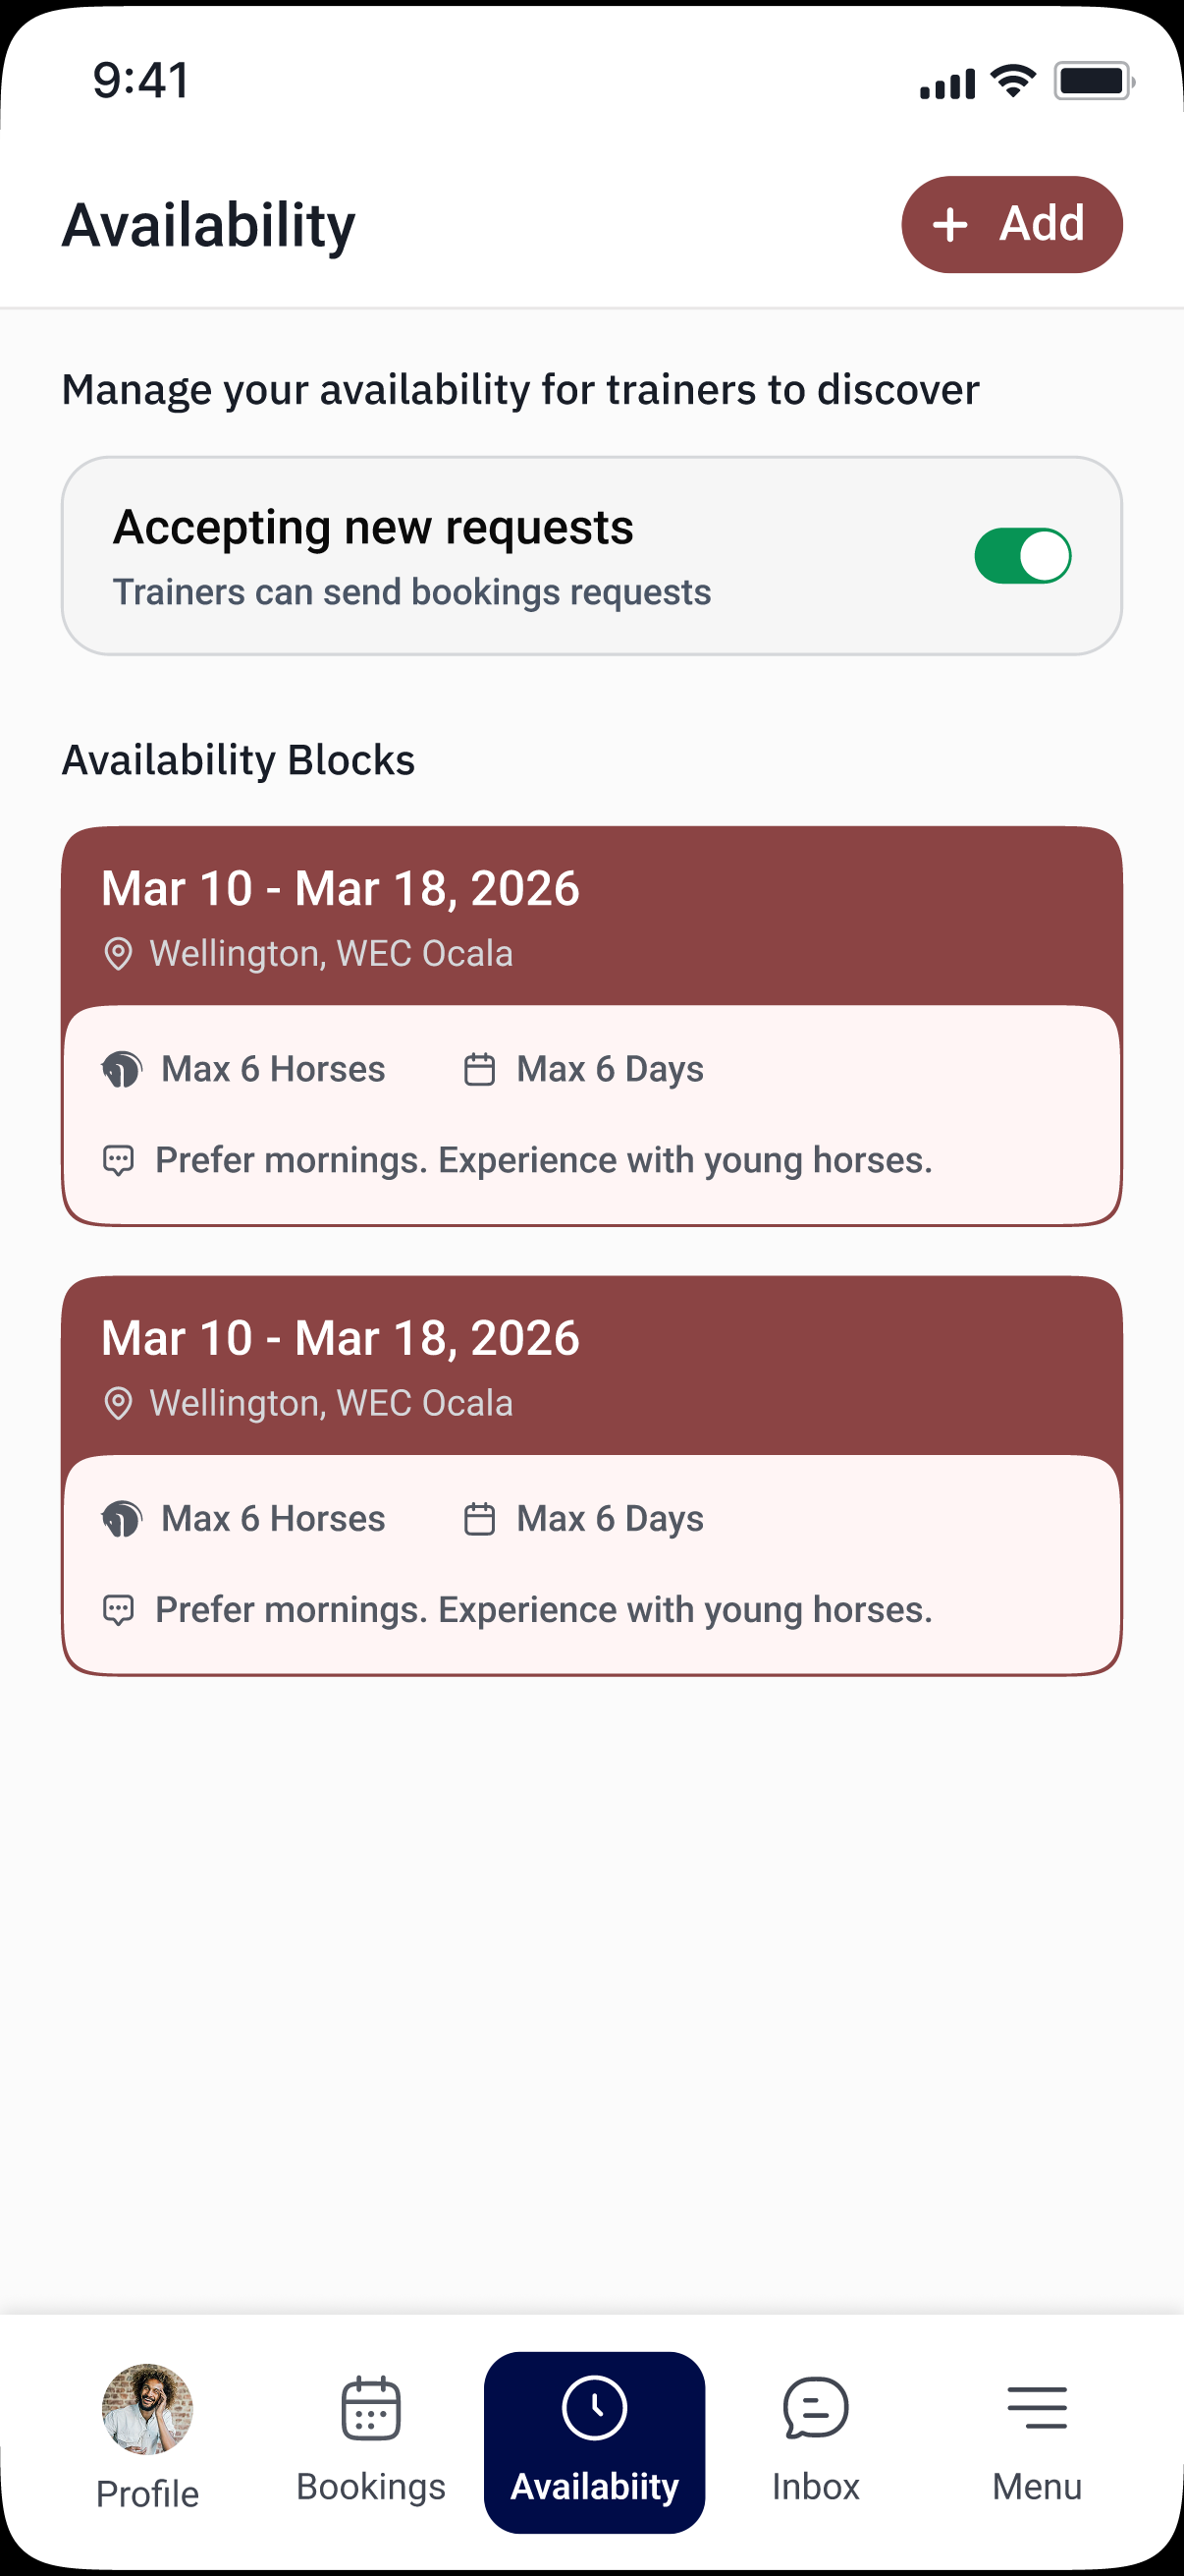Click location pin icon on second availability block
This screenshot has height=2576, width=1184.
coord(118,1404)
